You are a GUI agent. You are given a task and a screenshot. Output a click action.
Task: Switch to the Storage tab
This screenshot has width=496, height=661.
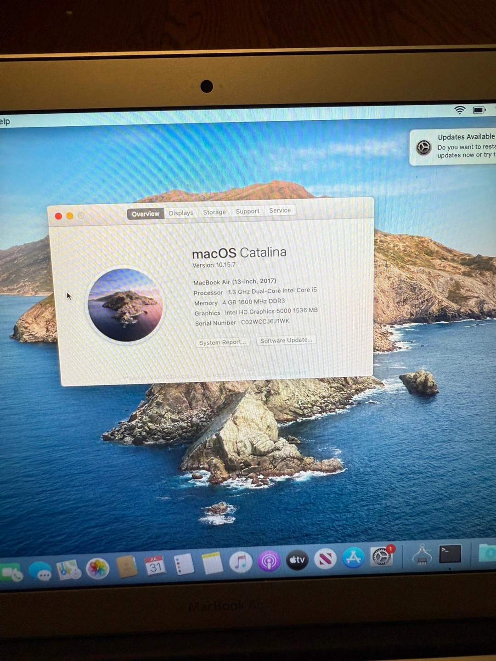pyautogui.click(x=214, y=212)
